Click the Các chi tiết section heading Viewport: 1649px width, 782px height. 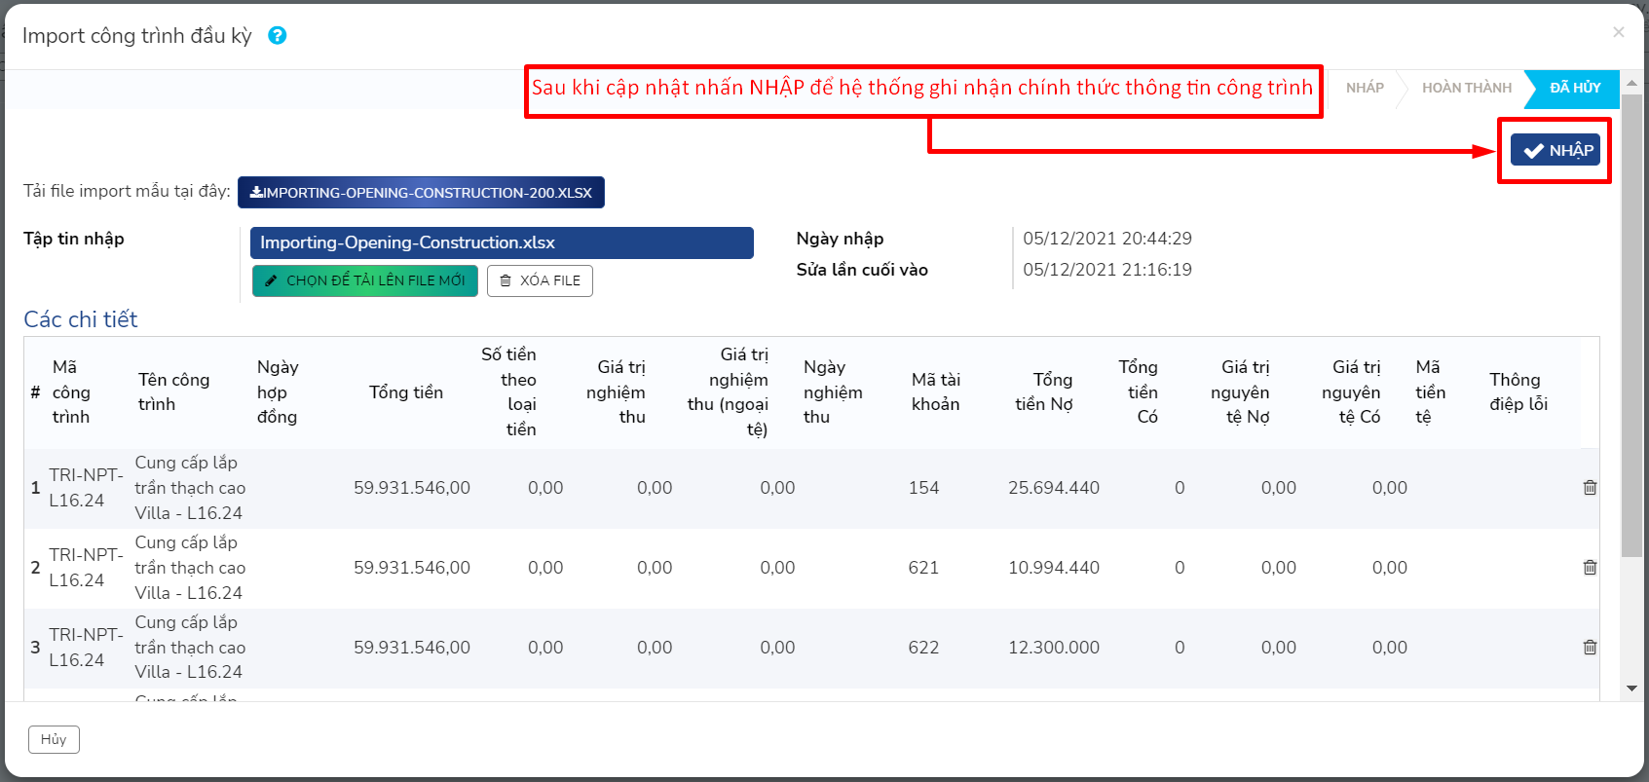[x=81, y=319]
